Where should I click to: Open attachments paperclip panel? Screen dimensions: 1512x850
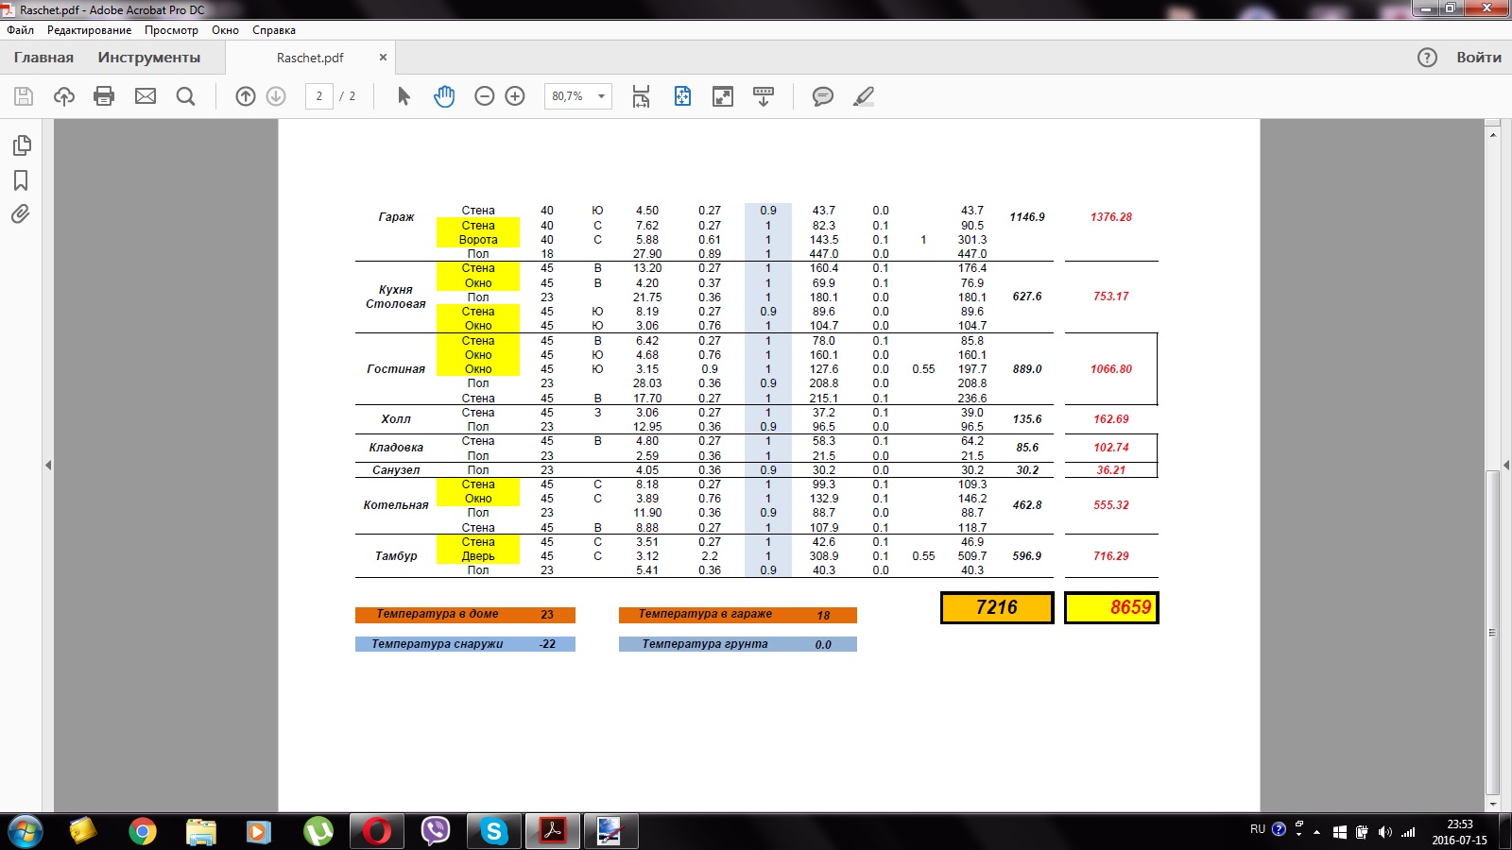coord(21,214)
